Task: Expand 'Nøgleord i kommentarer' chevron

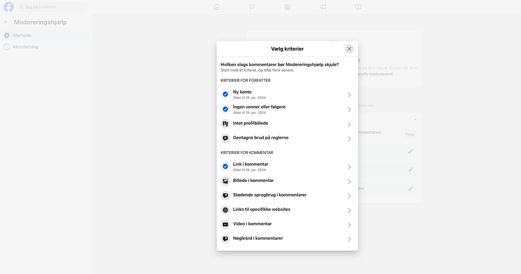Action: (x=349, y=239)
